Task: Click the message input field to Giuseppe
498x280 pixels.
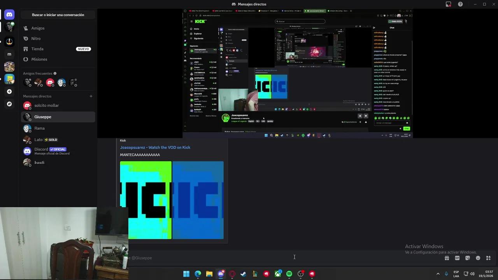Action: (294, 257)
